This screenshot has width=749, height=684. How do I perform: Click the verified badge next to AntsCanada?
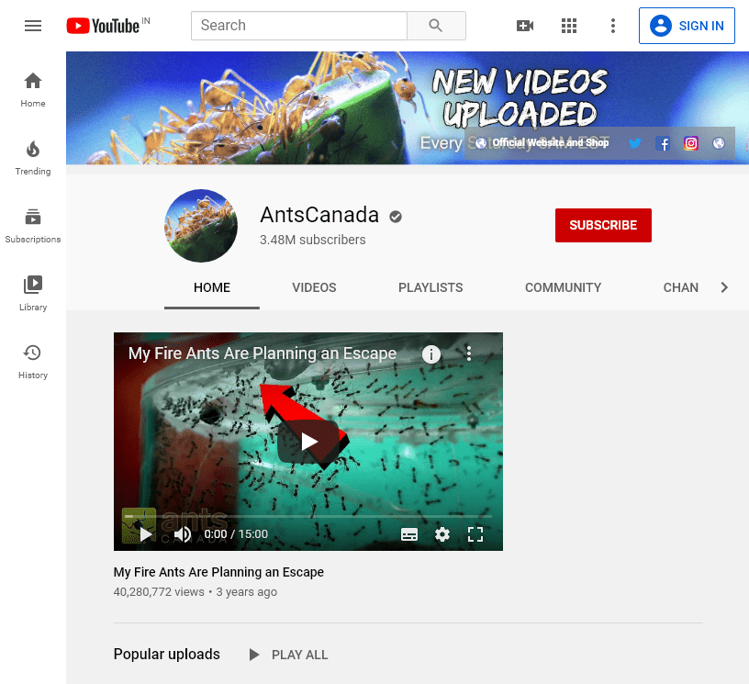click(x=396, y=217)
